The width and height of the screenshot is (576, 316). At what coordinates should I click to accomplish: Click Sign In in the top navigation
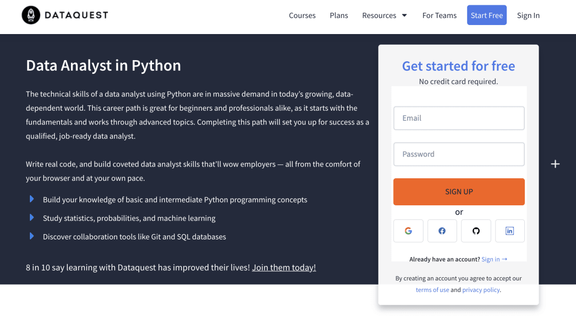(x=528, y=15)
